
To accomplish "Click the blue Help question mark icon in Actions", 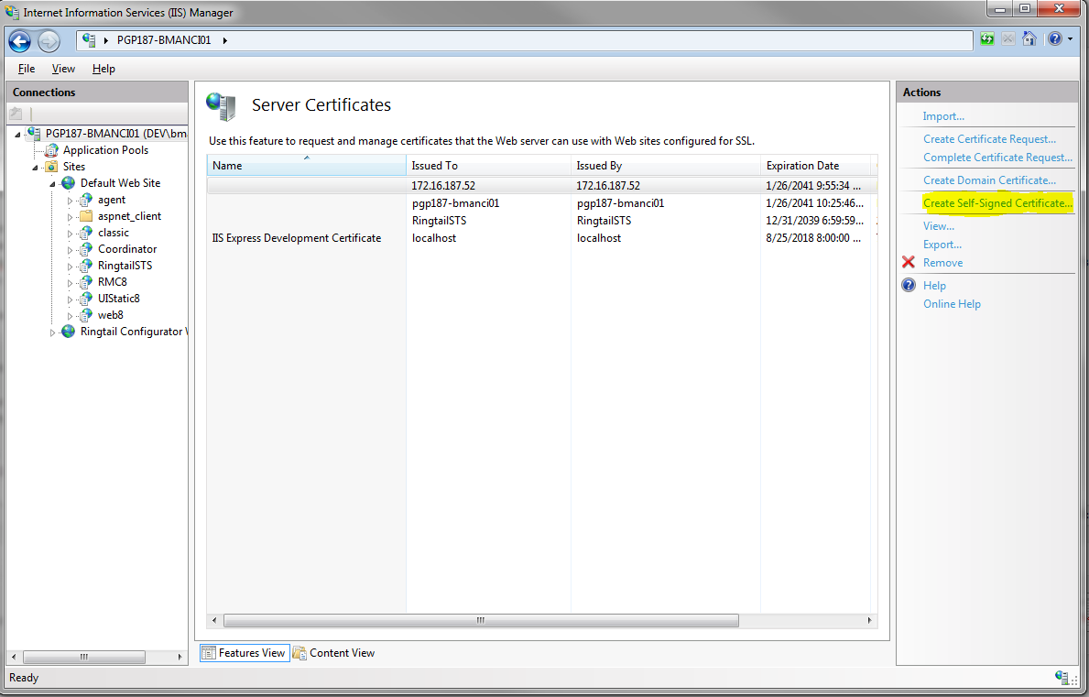I will (x=909, y=286).
